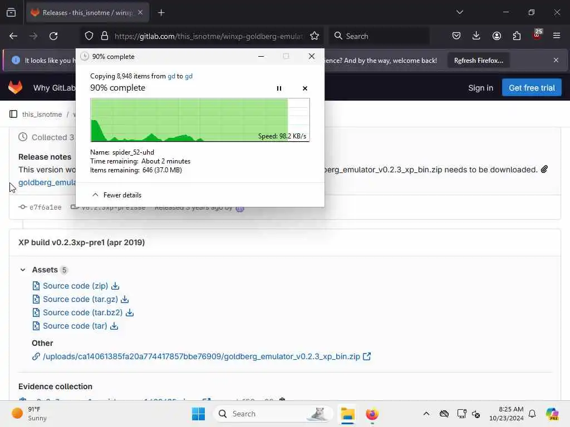This screenshot has width=570, height=427.
Task: Open goldberg_emulator_v0.2.3_xp_bin.zip uploads link
Action: (x=202, y=356)
